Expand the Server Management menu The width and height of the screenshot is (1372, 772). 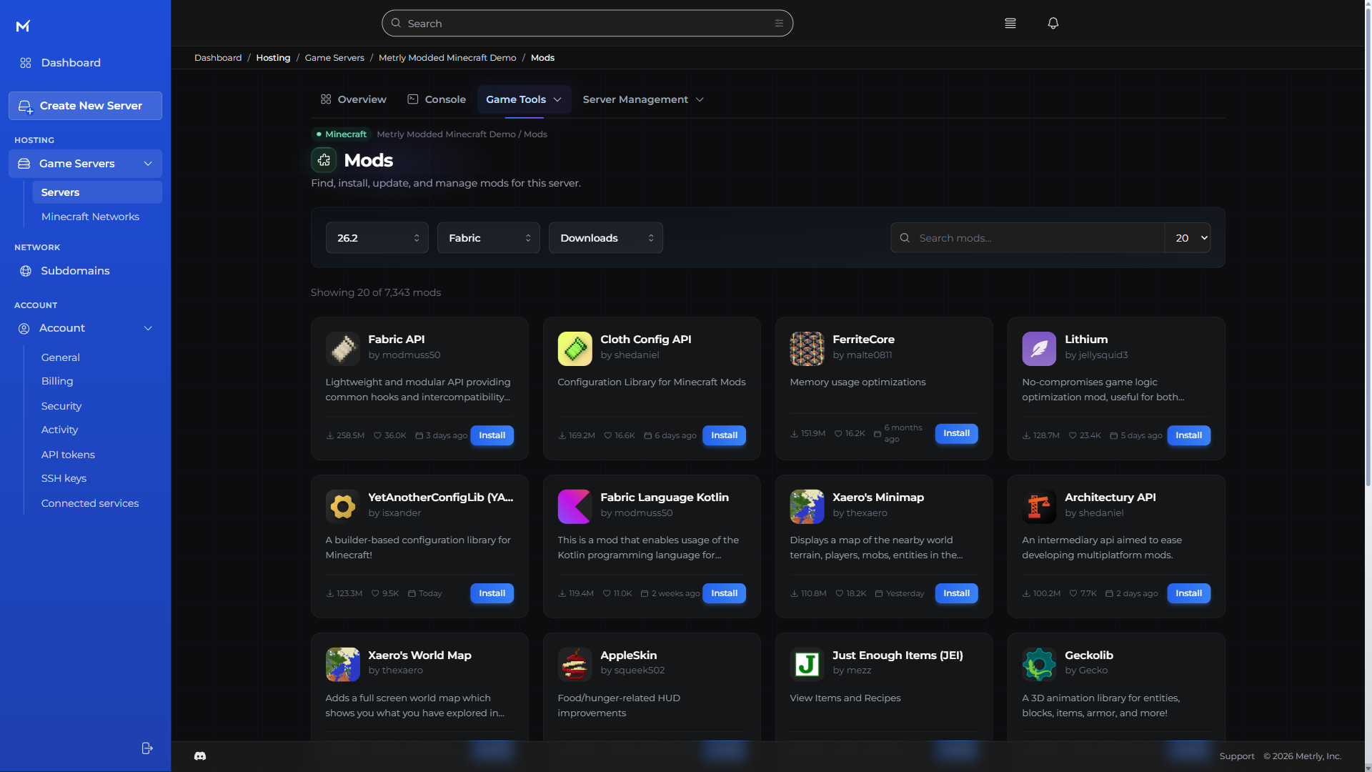643,99
